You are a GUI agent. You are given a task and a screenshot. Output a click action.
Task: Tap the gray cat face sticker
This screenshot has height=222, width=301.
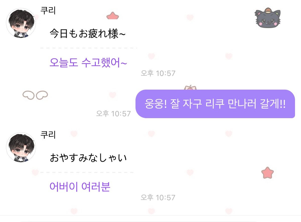(x=268, y=19)
